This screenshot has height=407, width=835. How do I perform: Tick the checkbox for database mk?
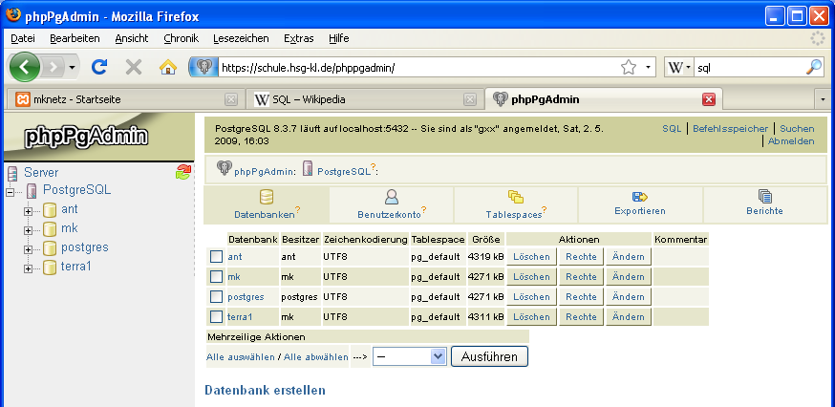coord(216,276)
